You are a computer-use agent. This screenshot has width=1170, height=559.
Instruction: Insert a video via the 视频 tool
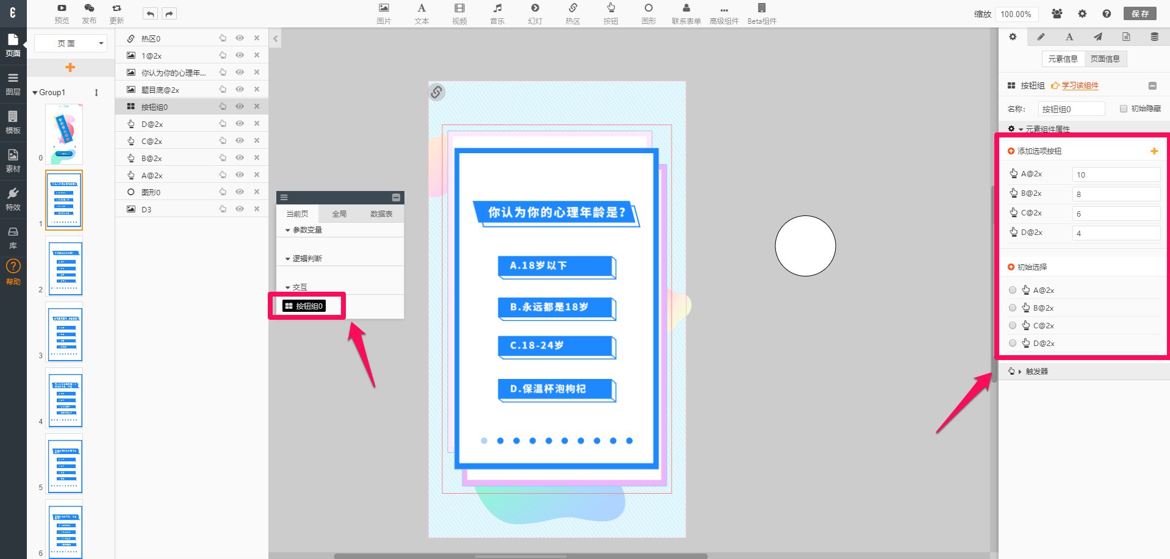(x=459, y=13)
